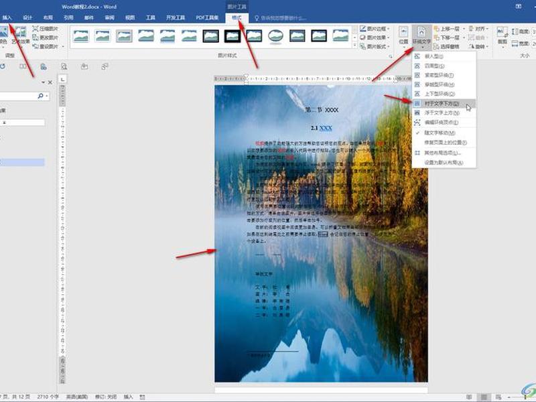Viewport: 536px width, 402px height.
Task: Choose 紧密型环绕 (Tight) wrap option
Action: tap(444, 75)
